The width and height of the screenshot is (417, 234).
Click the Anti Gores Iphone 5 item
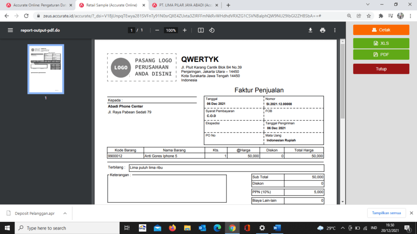click(160, 156)
